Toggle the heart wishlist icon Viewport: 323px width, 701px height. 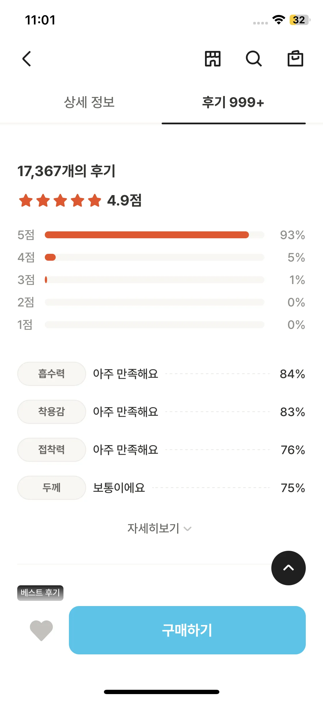[x=41, y=630]
